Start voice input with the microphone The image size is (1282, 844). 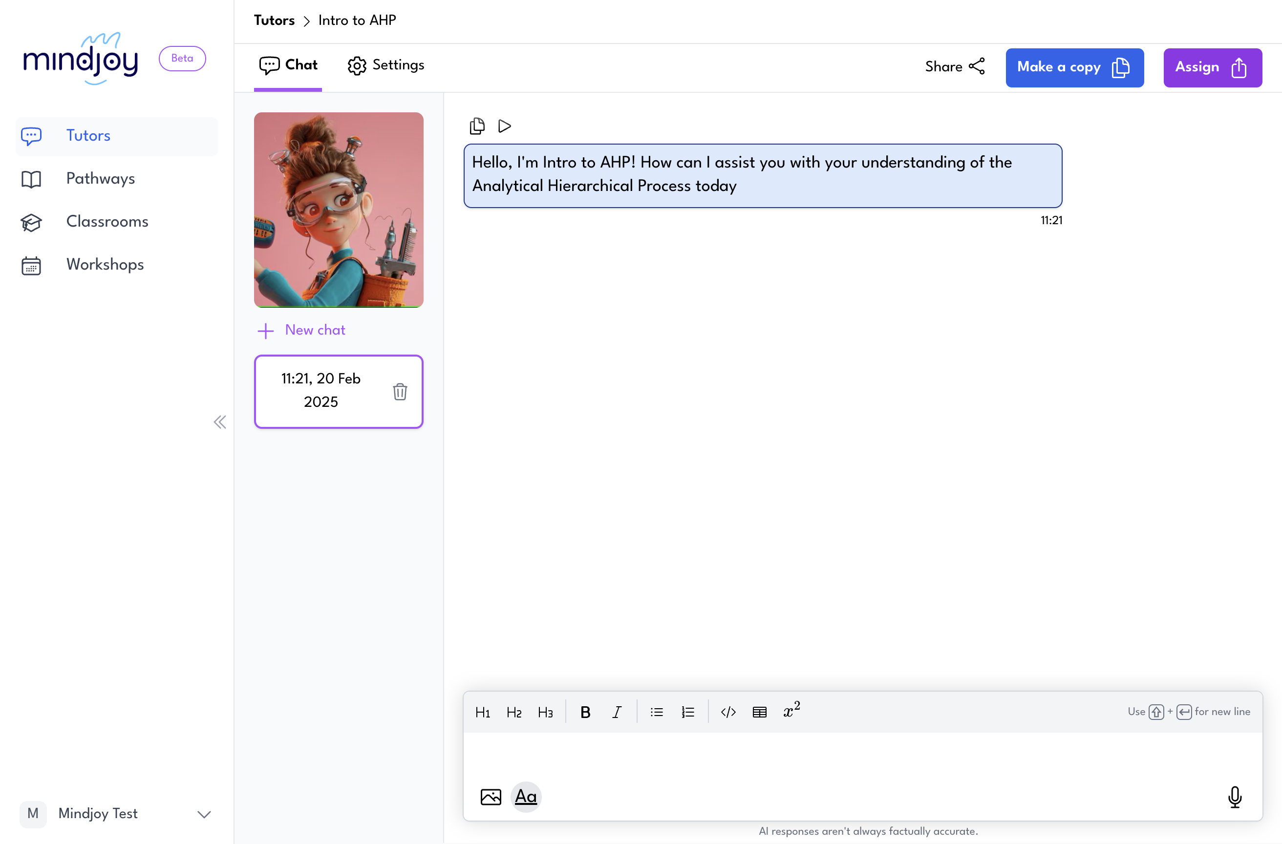[1235, 797]
